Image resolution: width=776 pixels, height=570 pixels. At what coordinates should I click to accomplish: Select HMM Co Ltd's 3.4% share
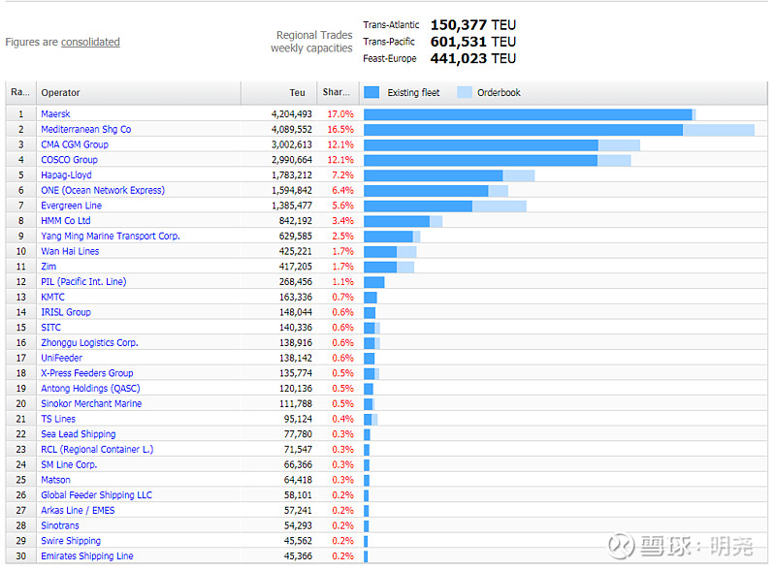[343, 221]
